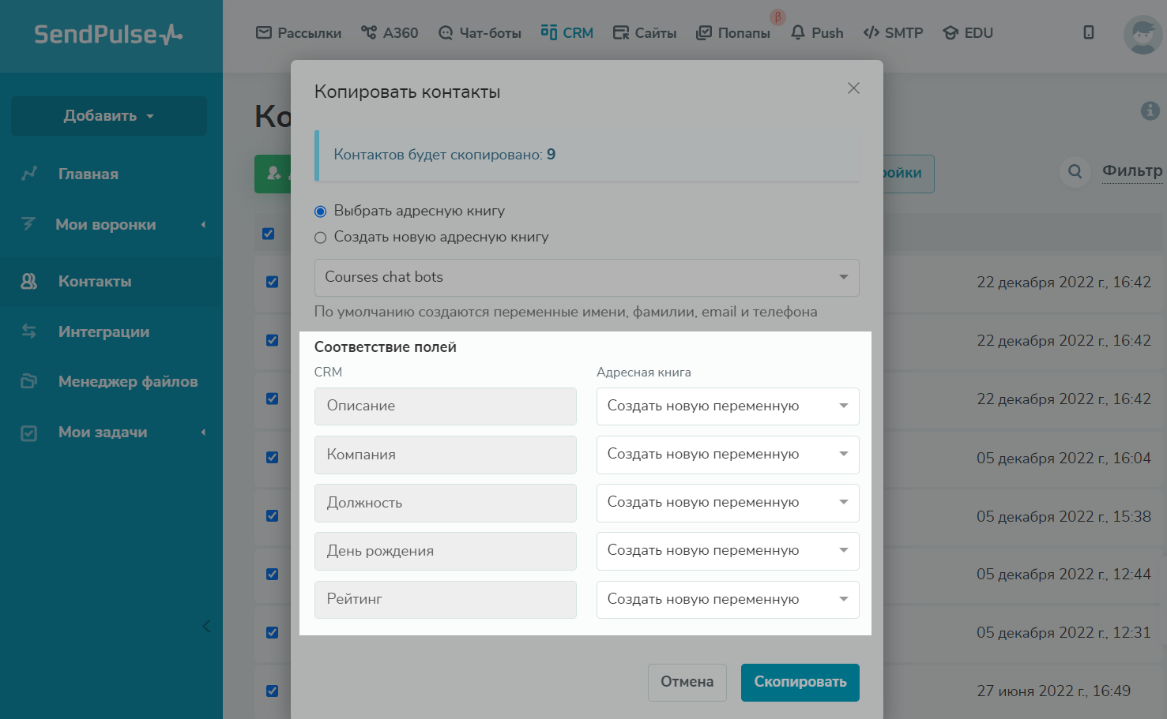
Task: Open the user avatar profile menu
Action: 1143,35
